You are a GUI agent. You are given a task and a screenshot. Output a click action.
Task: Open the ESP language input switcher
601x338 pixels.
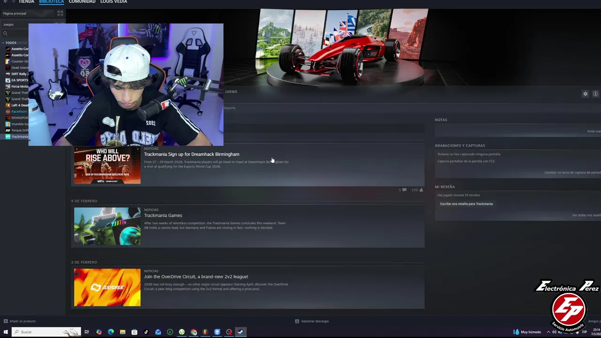(x=585, y=332)
